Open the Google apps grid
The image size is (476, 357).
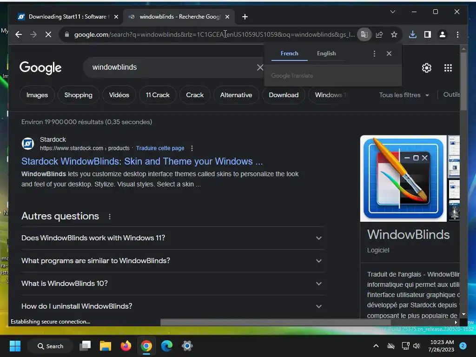click(448, 68)
